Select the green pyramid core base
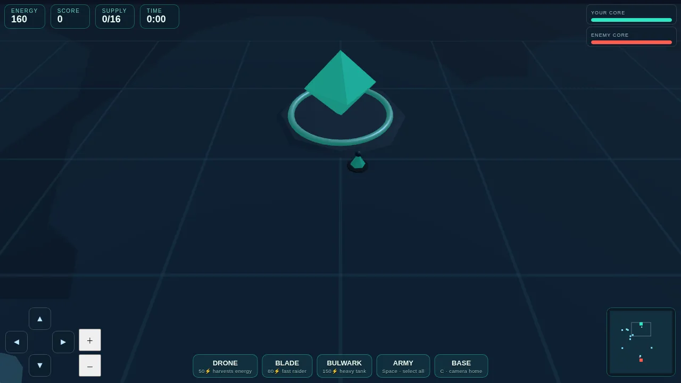This screenshot has height=383, width=681. (340, 83)
